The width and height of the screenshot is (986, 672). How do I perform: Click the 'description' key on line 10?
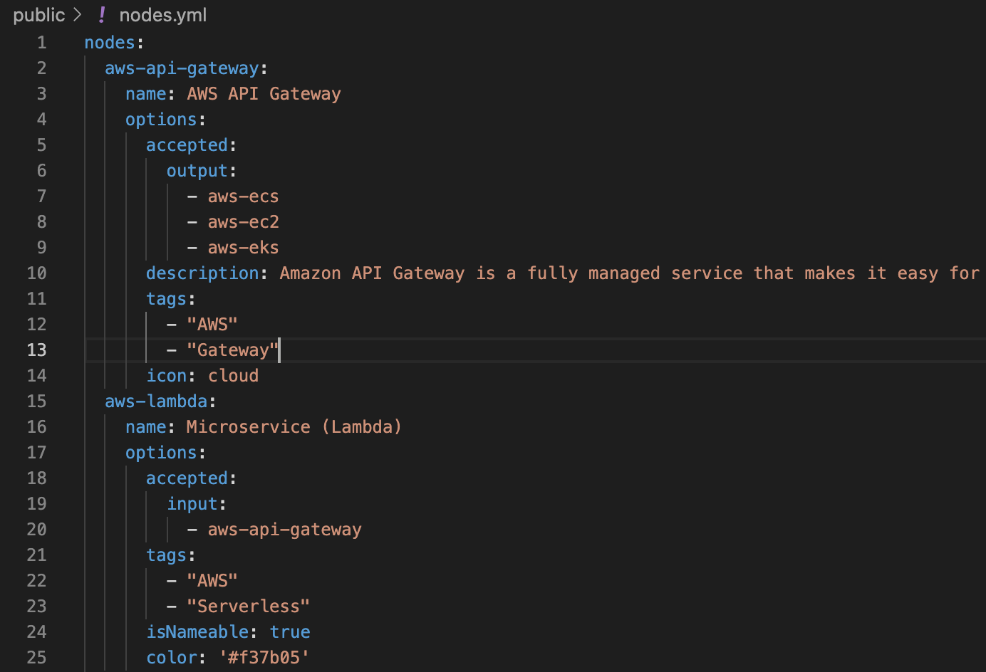[202, 273]
